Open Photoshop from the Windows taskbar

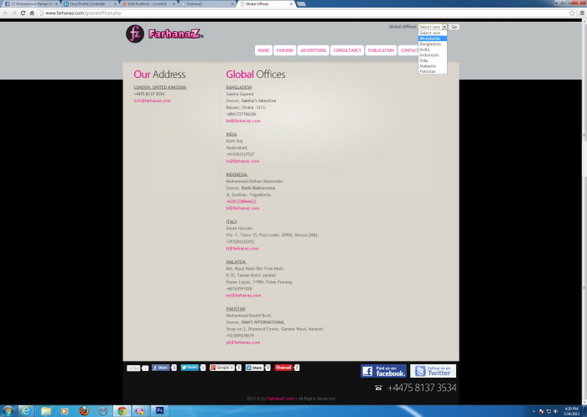pyautogui.click(x=159, y=410)
